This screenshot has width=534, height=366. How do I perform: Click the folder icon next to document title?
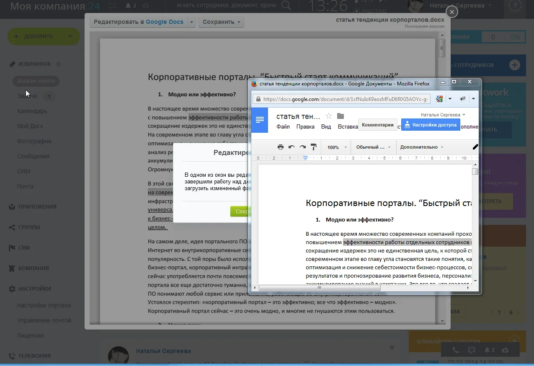click(x=340, y=116)
